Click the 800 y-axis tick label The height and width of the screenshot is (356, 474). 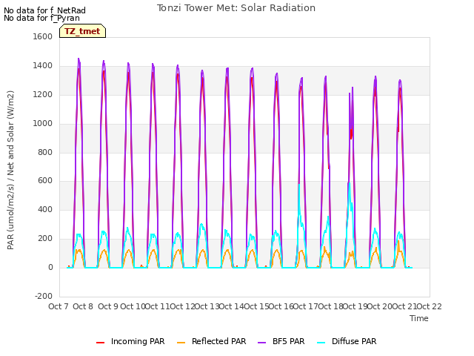(45, 152)
